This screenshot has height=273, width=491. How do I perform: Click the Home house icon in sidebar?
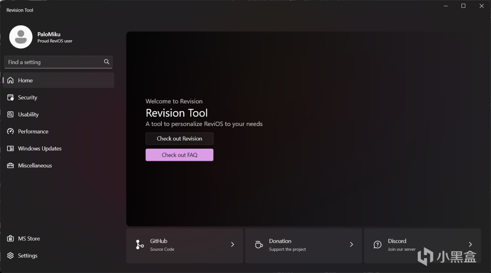point(10,80)
